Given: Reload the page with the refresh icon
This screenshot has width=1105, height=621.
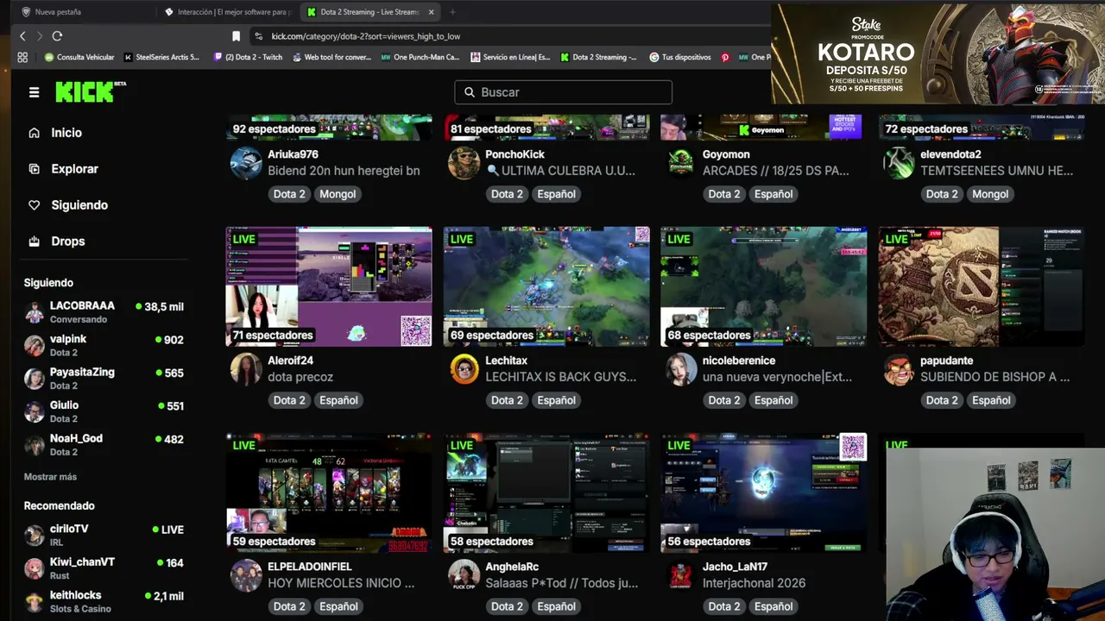Looking at the screenshot, I should click(57, 36).
